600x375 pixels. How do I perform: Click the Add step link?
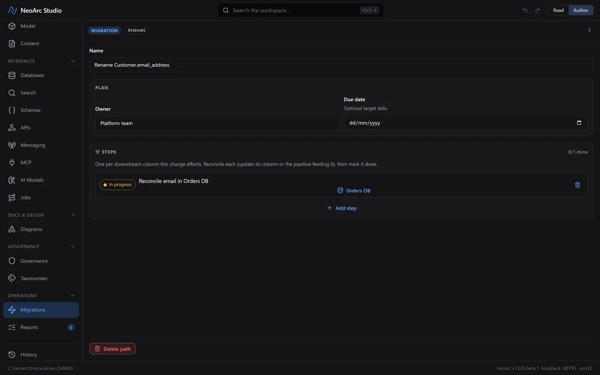342,208
